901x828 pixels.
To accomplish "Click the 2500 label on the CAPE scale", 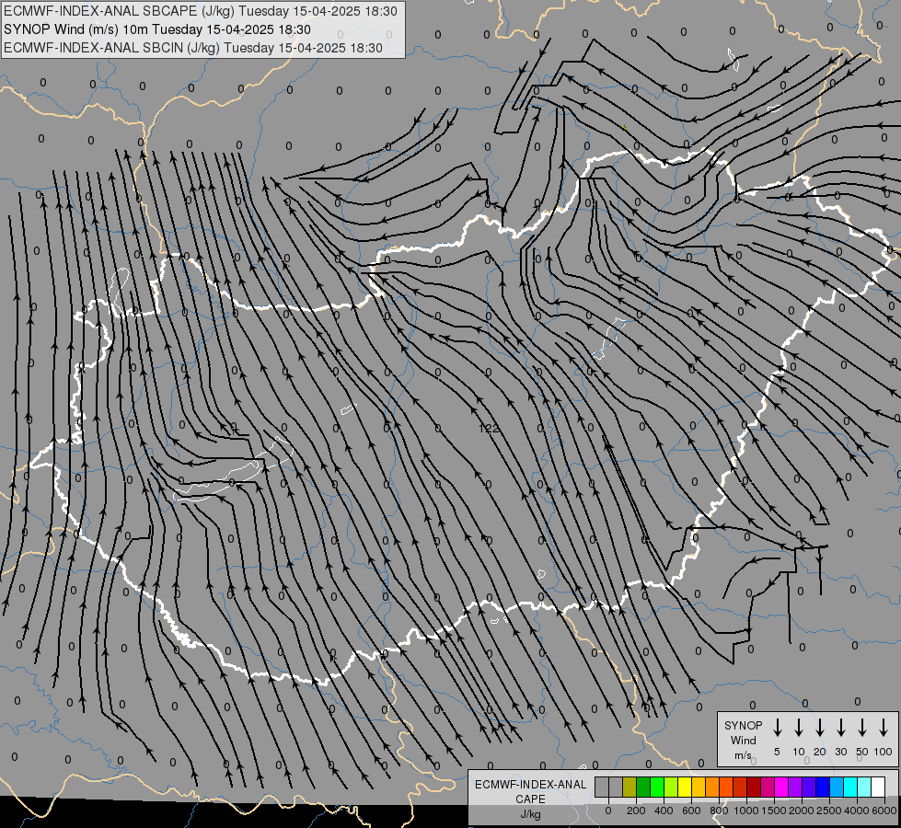I will (x=829, y=811).
